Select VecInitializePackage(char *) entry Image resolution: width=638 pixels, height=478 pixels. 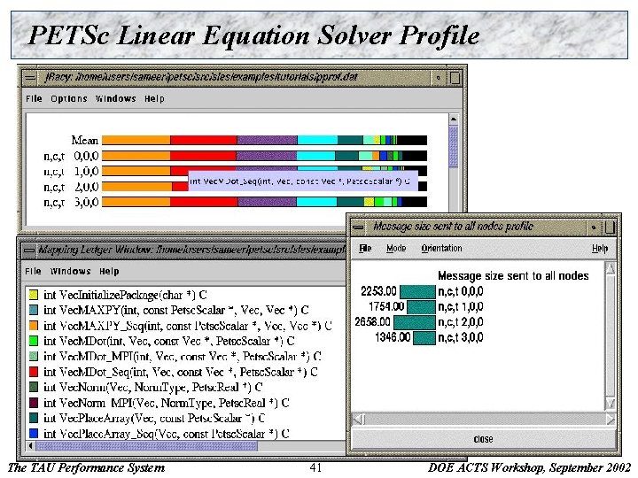pyautogui.click(x=125, y=295)
